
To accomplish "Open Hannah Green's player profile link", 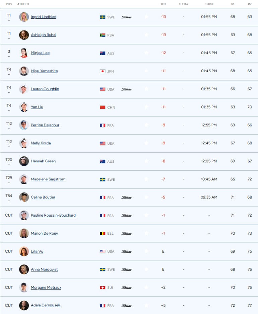I will pos(43,161).
